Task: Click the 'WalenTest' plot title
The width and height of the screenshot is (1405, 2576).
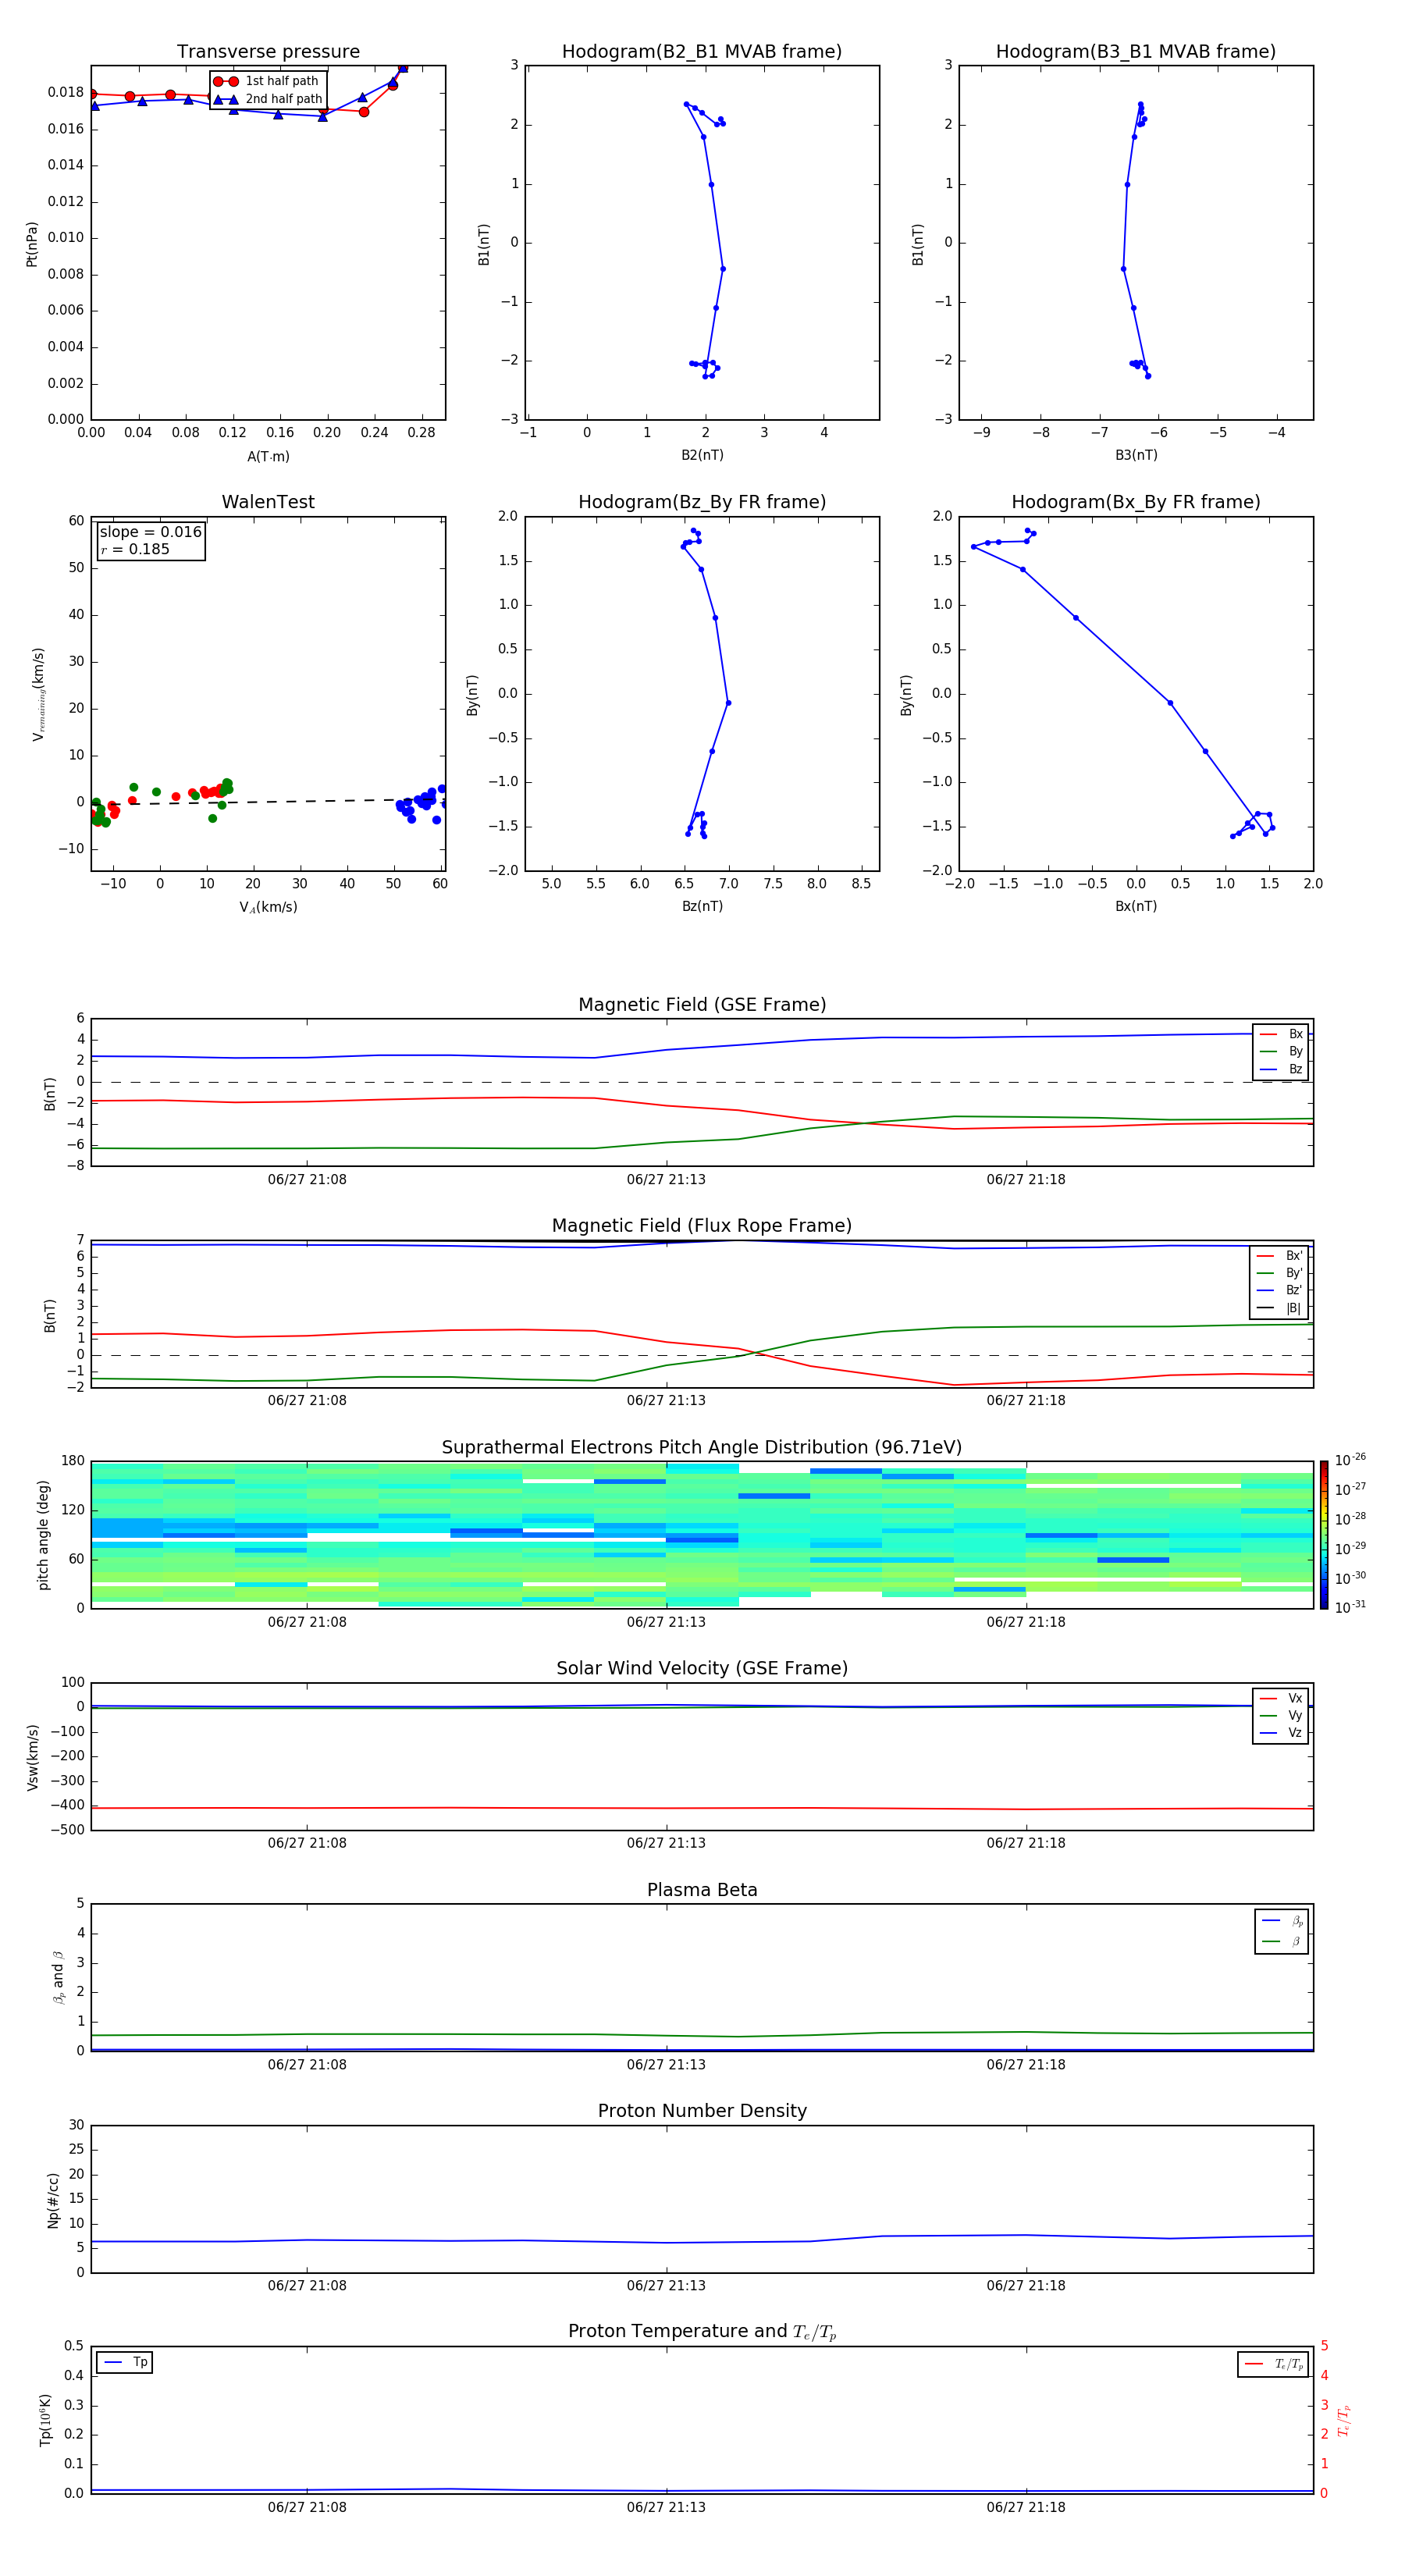Action: (268, 502)
